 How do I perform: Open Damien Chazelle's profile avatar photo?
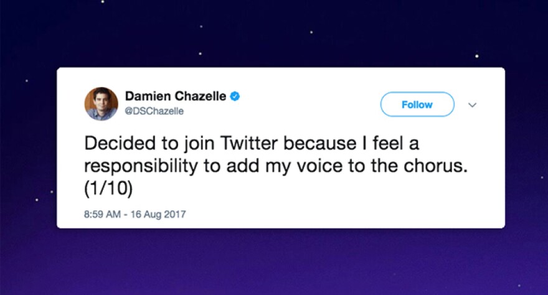pyautogui.click(x=101, y=103)
